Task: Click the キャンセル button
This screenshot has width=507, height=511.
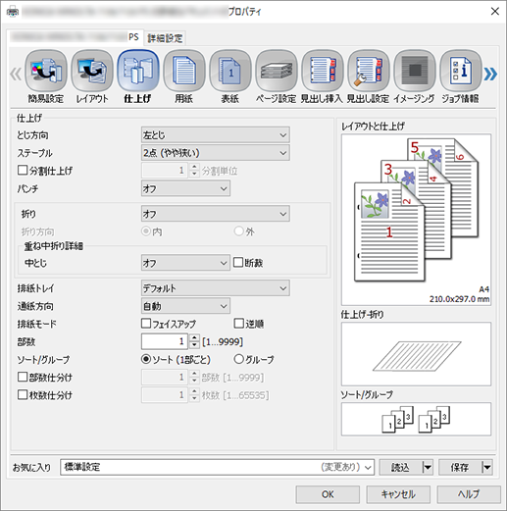Action: click(x=398, y=494)
